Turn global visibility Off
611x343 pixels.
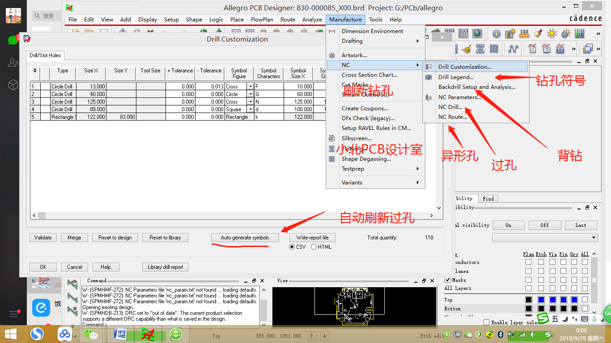544,225
